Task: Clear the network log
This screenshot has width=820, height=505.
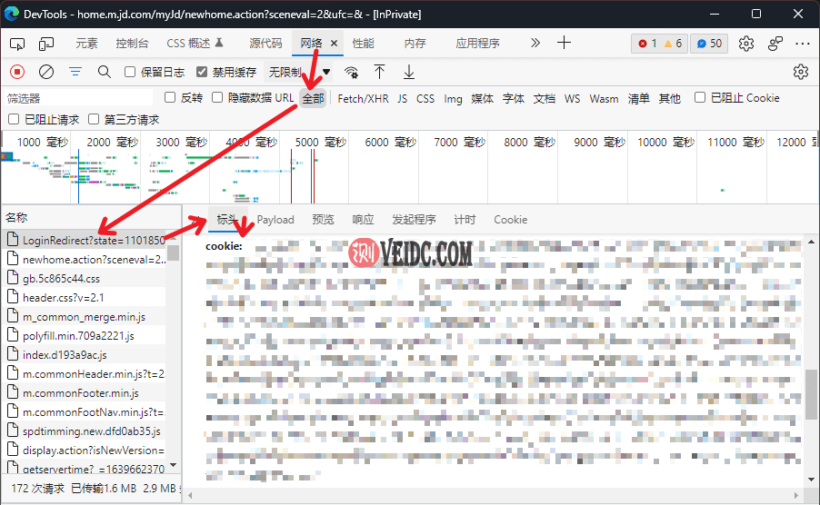Action: (46, 72)
